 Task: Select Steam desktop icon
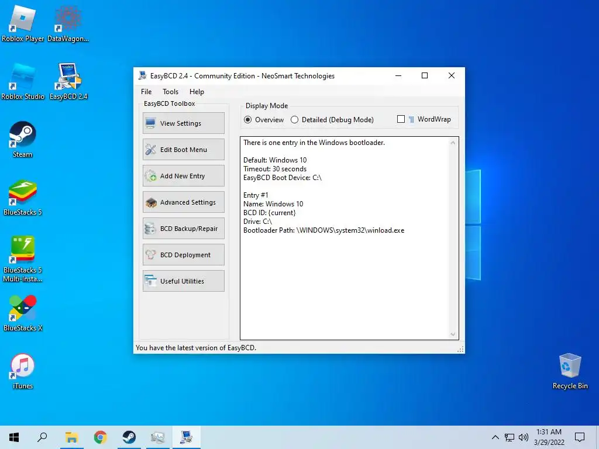pyautogui.click(x=23, y=139)
